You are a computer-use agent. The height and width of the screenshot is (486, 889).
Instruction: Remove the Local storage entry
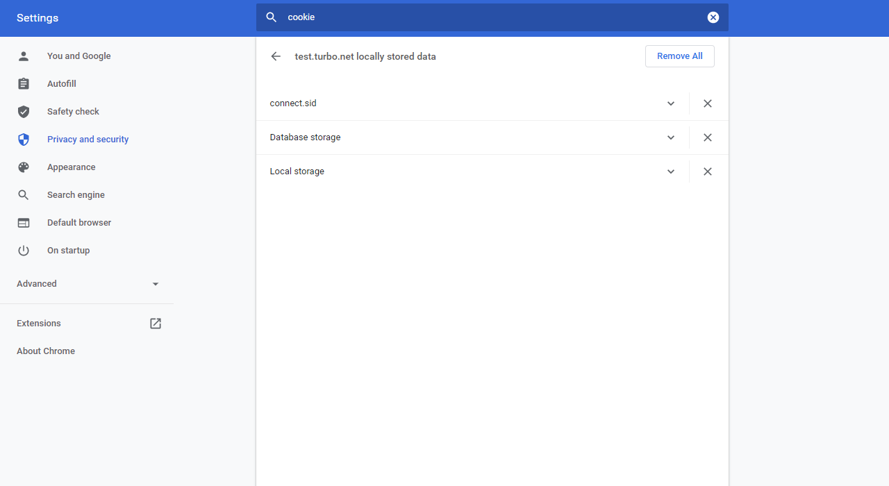click(x=707, y=171)
